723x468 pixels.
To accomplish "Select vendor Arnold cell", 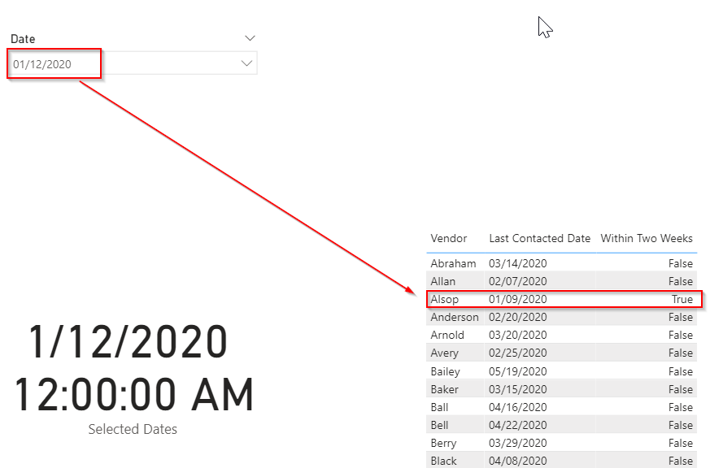I will [x=447, y=336].
